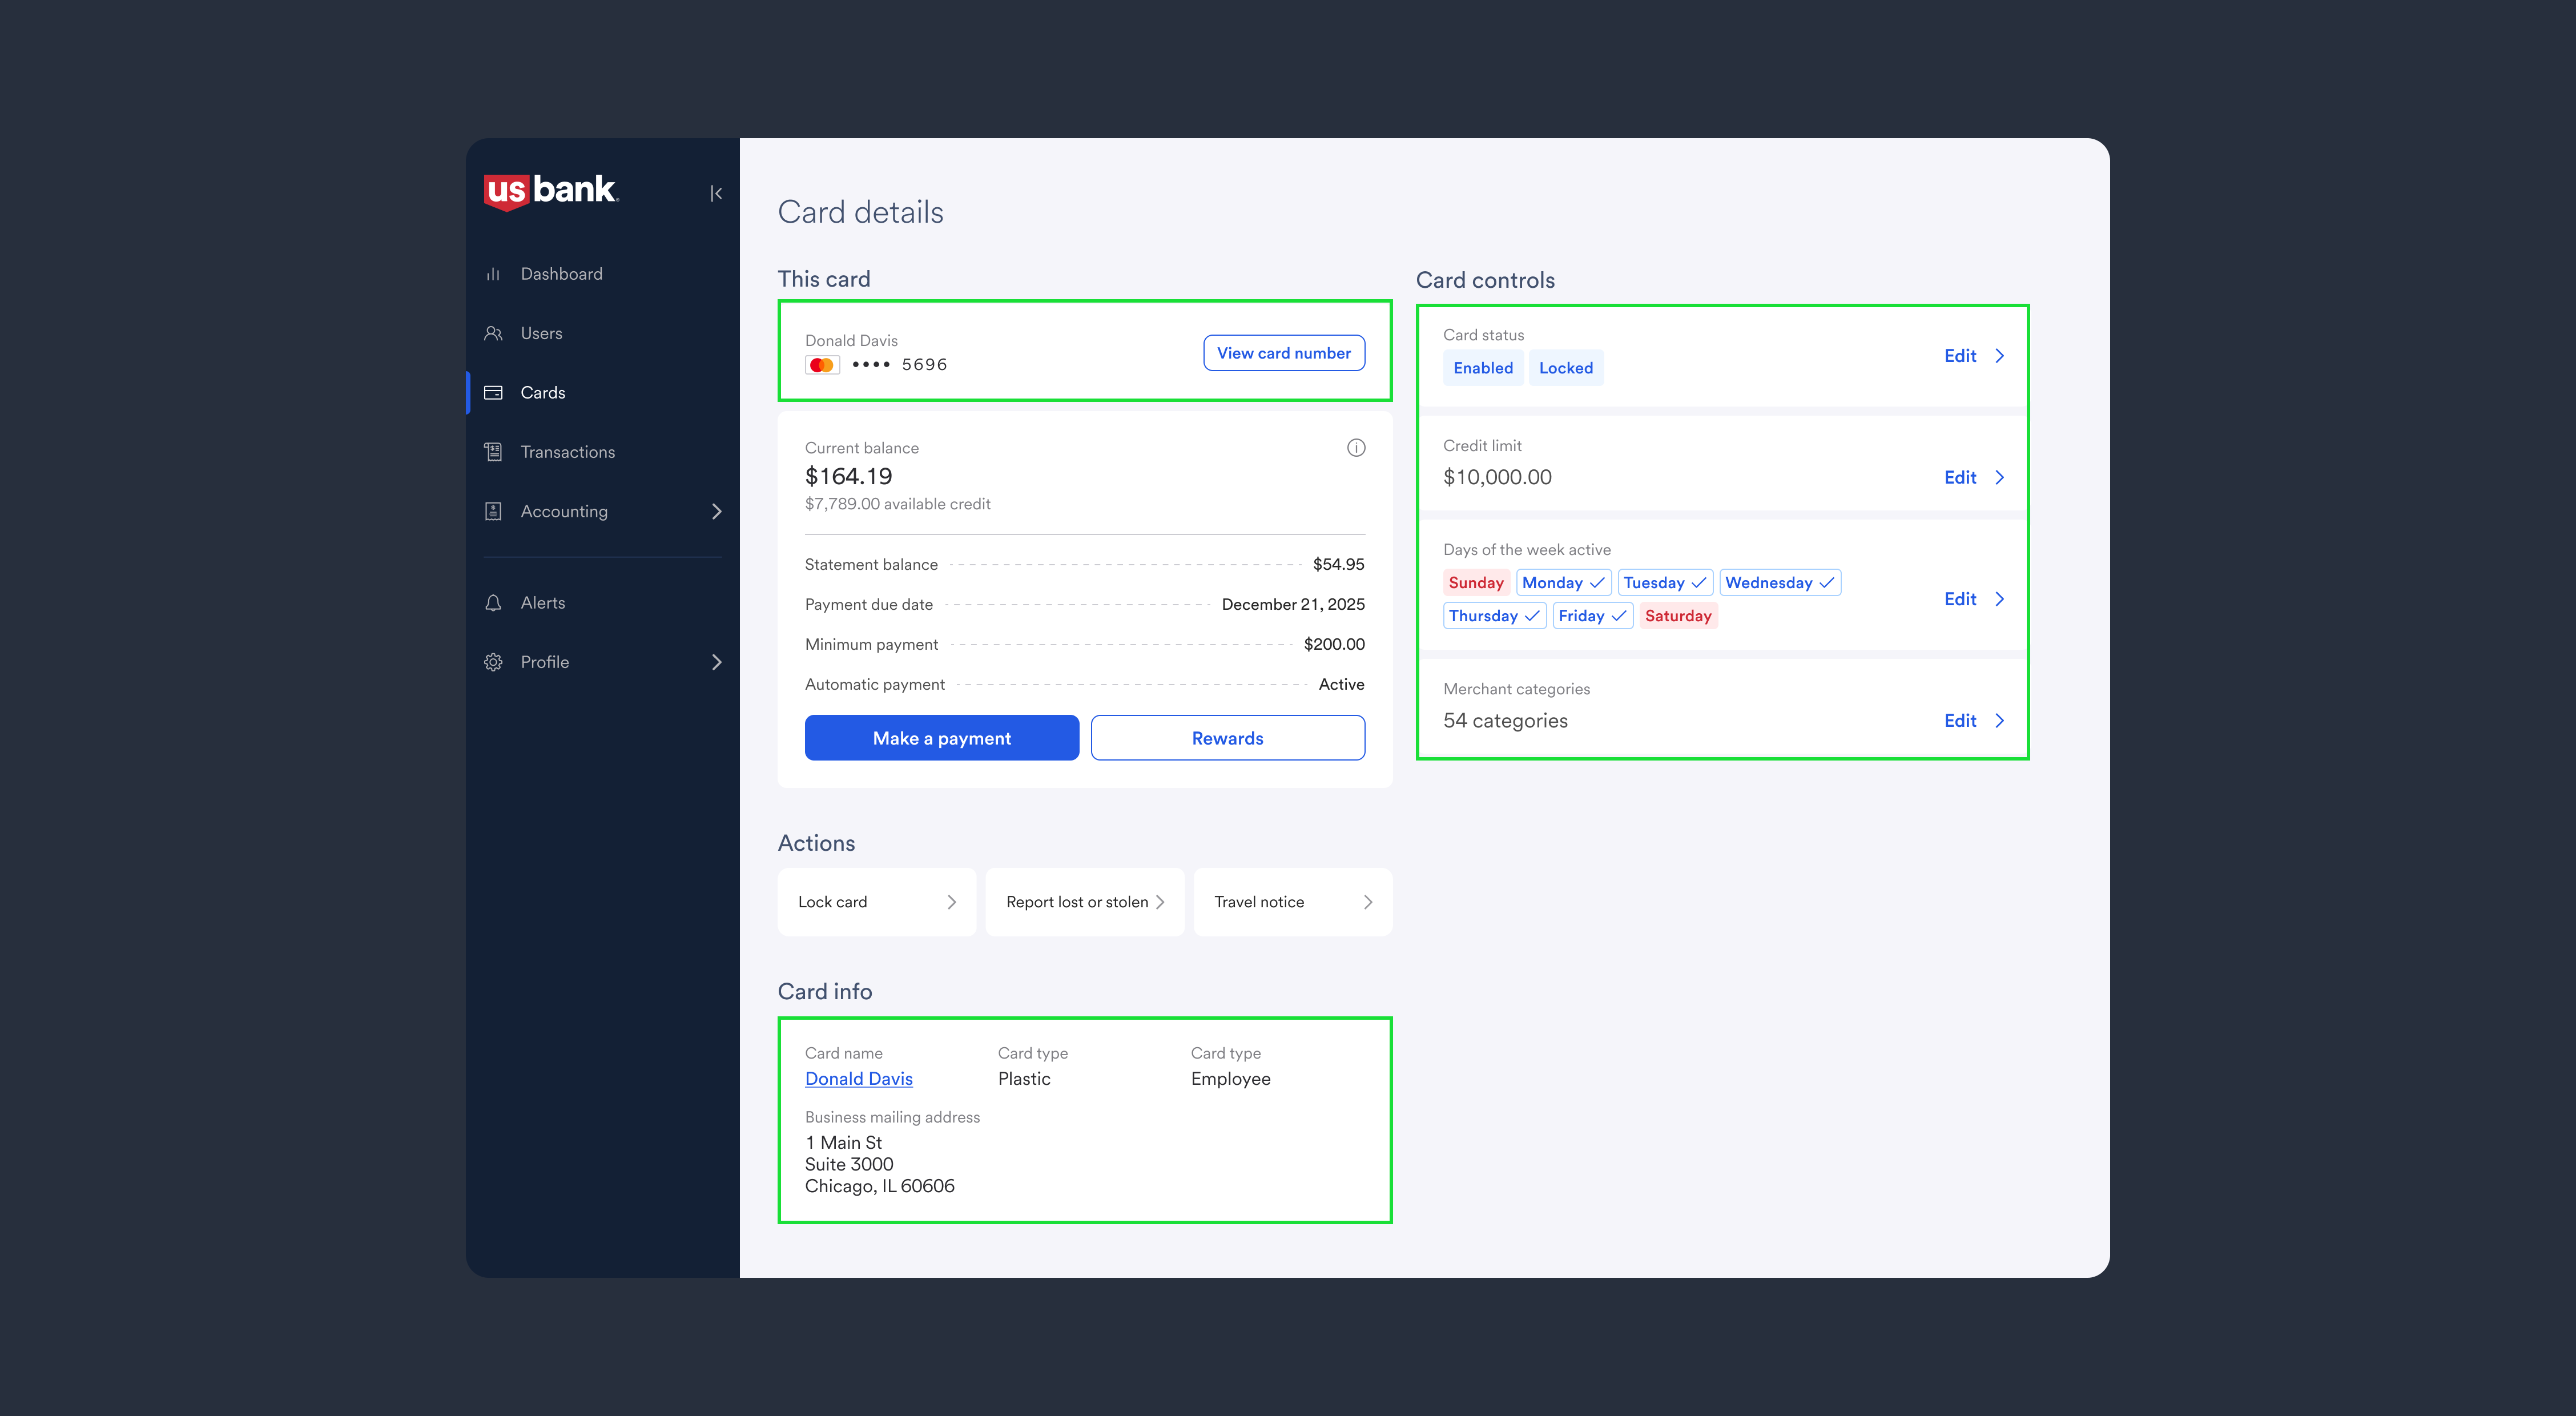Open the Donald Davis card name link
Image resolution: width=2576 pixels, height=1416 pixels.
pyautogui.click(x=858, y=1079)
